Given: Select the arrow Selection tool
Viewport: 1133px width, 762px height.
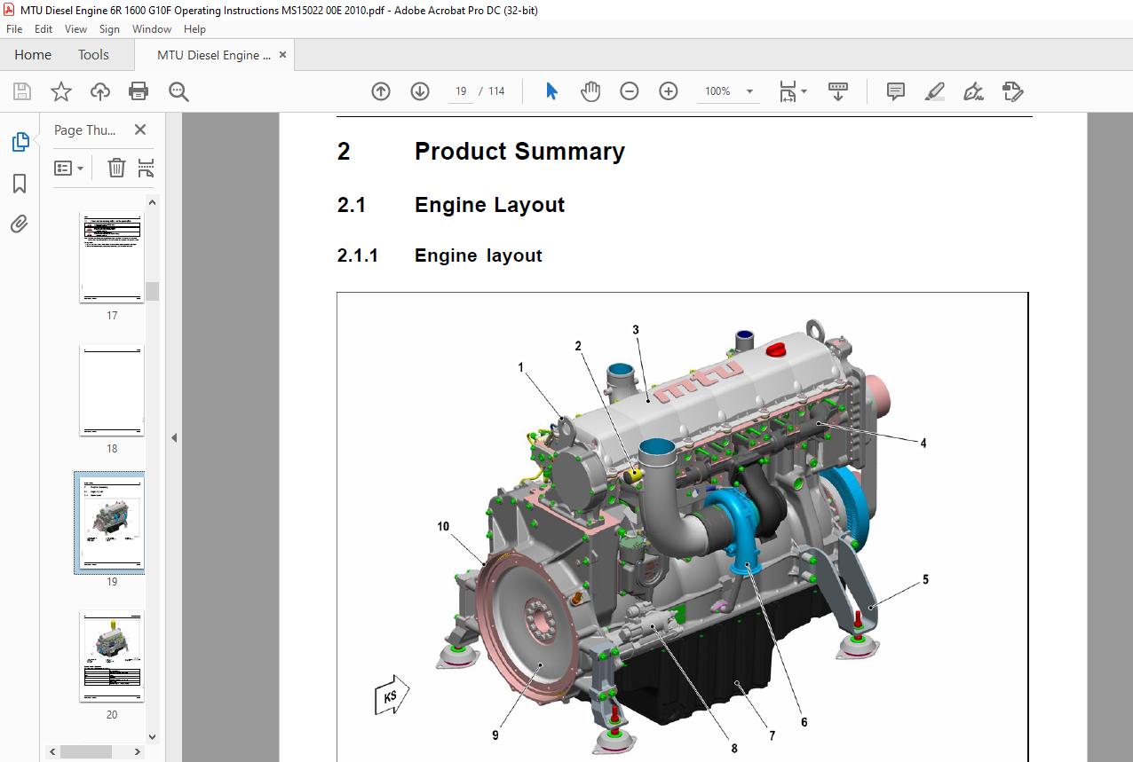Looking at the screenshot, I should [x=551, y=91].
